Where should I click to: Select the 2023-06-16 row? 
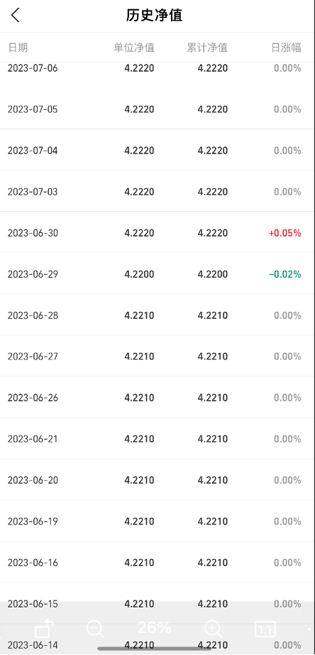pos(157,562)
